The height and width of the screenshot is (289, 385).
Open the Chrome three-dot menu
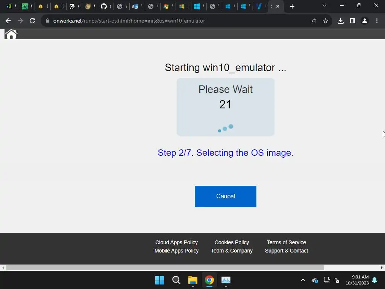click(377, 21)
